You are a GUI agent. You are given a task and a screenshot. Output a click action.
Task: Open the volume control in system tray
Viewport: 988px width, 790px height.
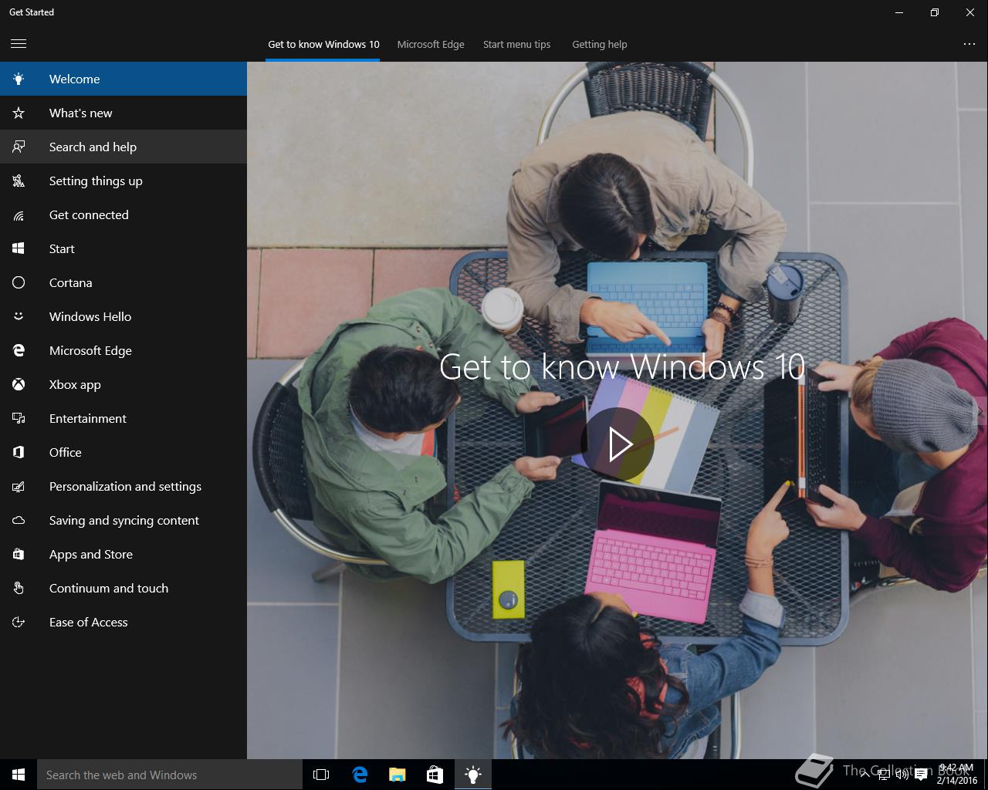pyautogui.click(x=902, y=775)
